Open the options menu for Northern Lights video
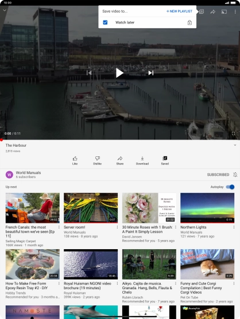This screenshot has height=319, width=240. (x=234, y=227)
